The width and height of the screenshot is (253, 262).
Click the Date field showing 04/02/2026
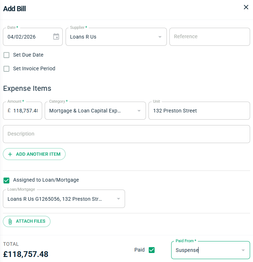point(27,37)
